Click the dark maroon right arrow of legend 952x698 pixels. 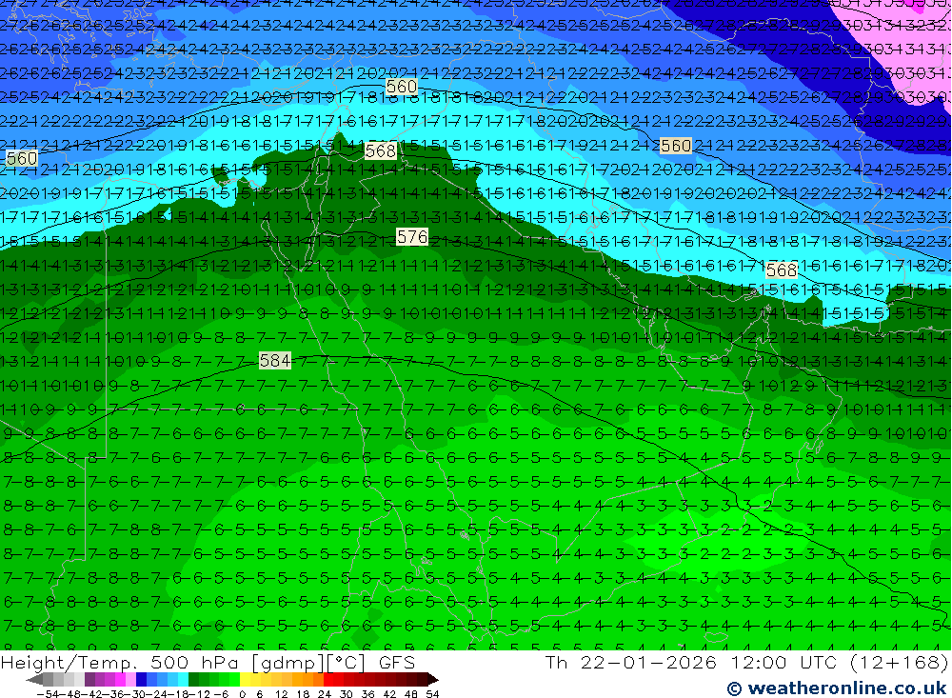(x=432, y=680)
